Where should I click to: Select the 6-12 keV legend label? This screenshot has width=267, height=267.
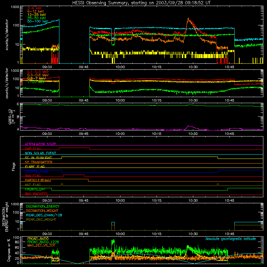point(36,11)
